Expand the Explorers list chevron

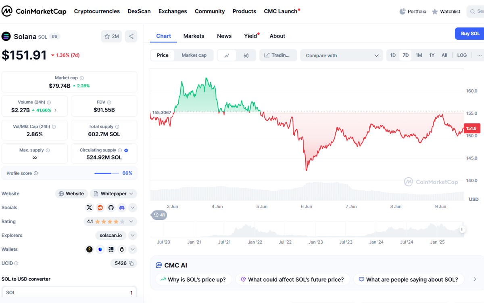(133, 236)
